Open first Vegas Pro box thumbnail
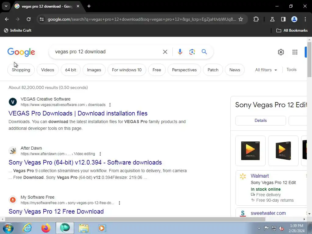The image size is (312, 234). click(x=250, y=151)
